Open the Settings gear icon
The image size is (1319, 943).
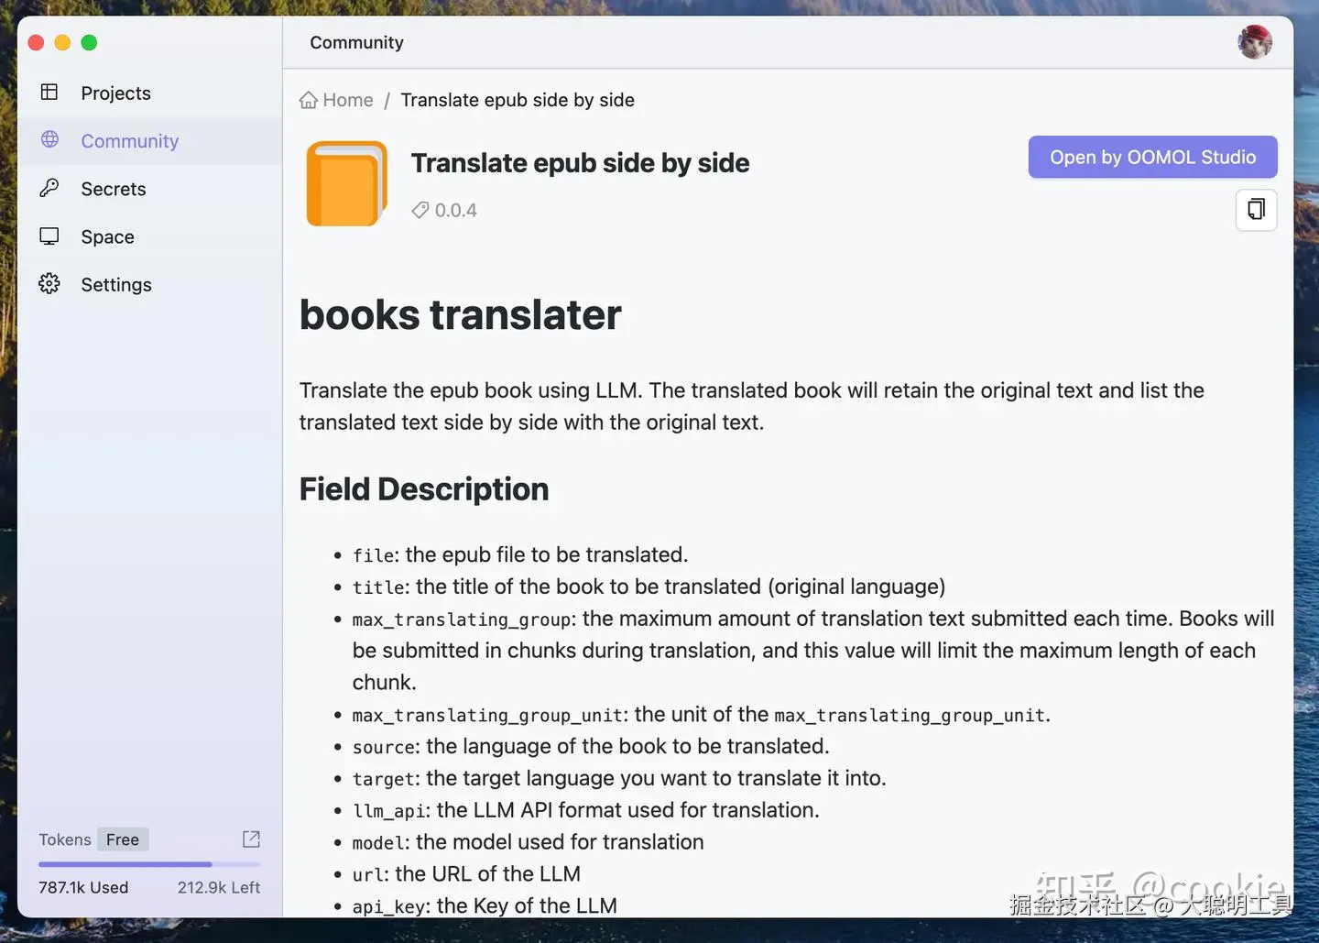[x=49, y=284]
